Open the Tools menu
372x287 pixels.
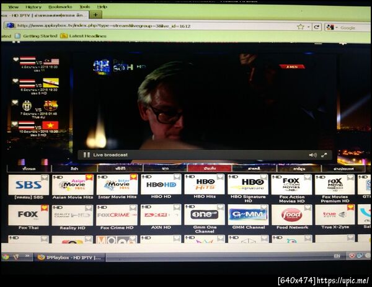tap(85, 7)
